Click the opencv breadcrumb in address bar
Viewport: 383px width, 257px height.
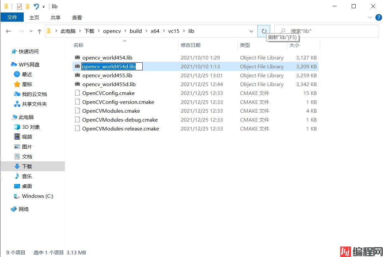pyautogui.click(x=112, y=31)
